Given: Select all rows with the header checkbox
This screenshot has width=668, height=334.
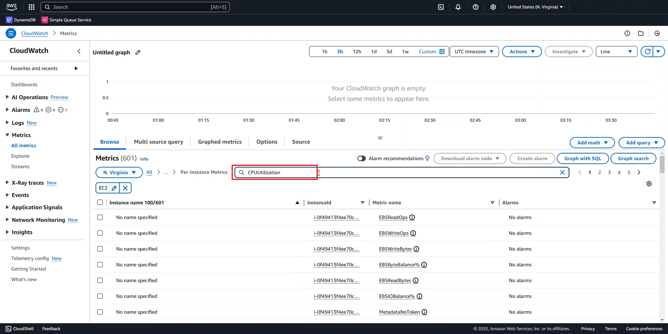Looking at the screenshot, I should [x=100, y=203].
